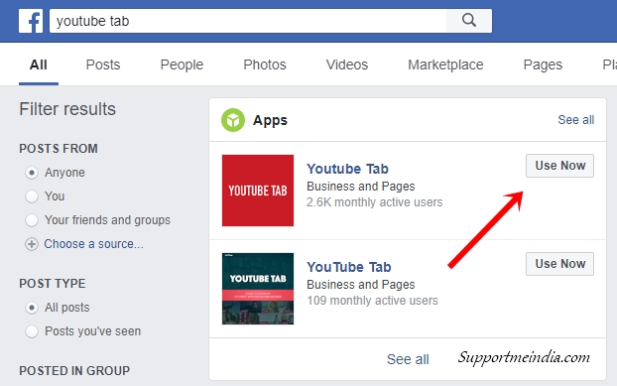Click See all in Apps header
Image resolution: width=617 pixels, height=386 pixels.
[x=576, y=120]
